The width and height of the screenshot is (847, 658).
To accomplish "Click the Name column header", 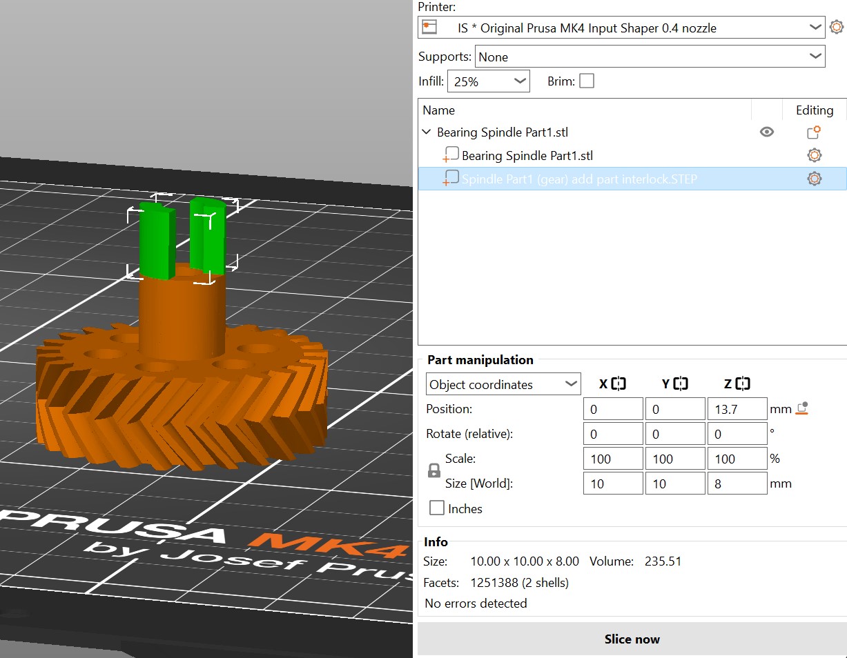I will 440,110.
